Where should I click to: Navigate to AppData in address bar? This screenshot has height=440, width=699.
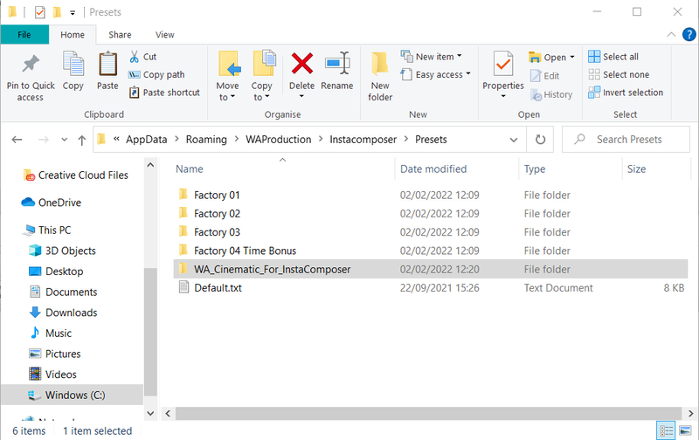pos(146,140)
